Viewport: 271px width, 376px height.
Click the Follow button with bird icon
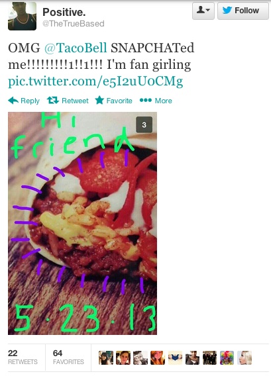click(243, 11)
